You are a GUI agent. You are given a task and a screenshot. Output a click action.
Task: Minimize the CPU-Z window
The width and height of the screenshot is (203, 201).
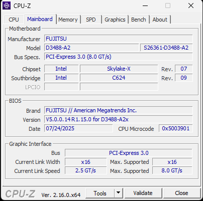click(x=145, y=6)
